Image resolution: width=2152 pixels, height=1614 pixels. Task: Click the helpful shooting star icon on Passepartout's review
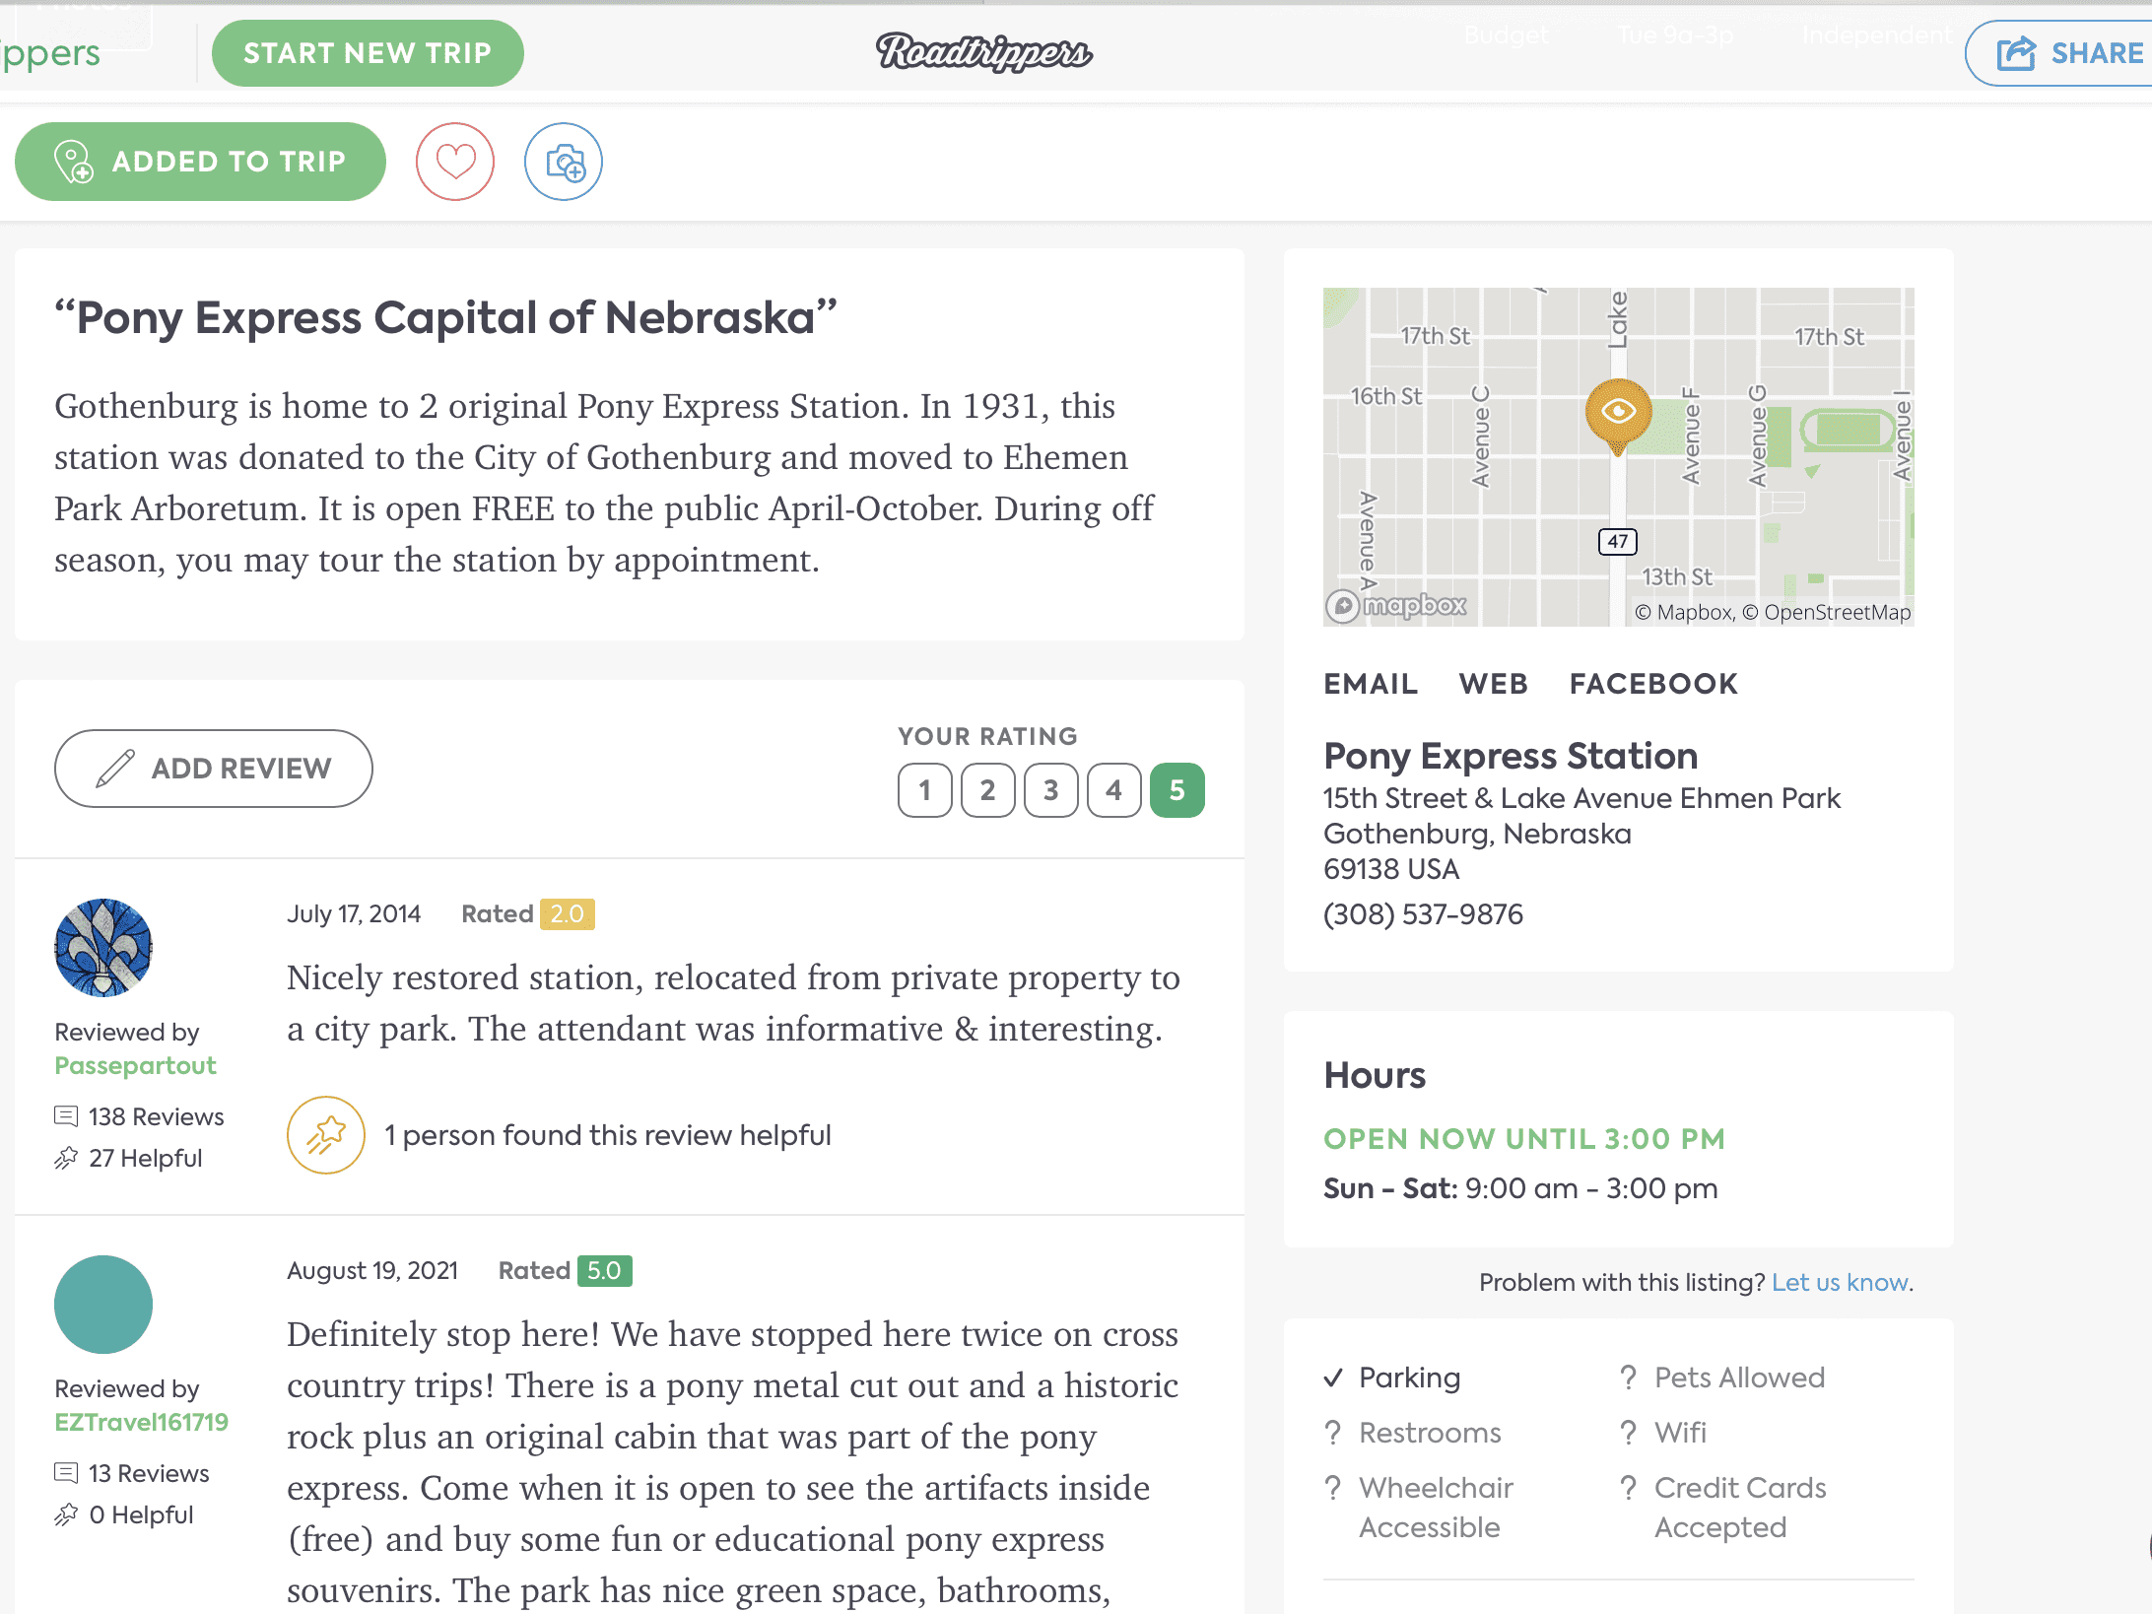(x=326, y=1135)
